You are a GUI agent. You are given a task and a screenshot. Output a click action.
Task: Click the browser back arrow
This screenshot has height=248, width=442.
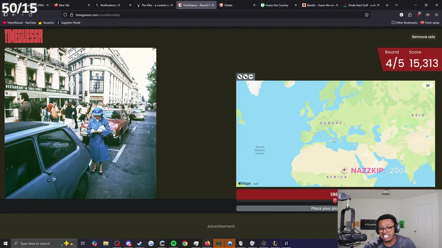(13, 15)
